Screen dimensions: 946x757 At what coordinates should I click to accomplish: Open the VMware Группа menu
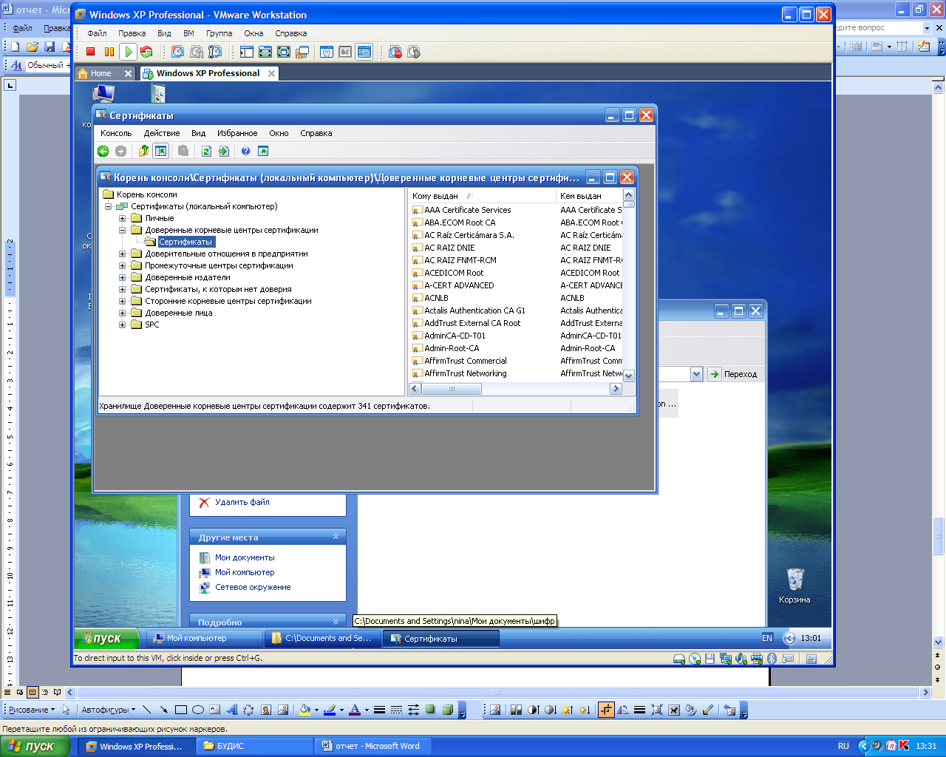pyautogui.click(x=219, y=33)
